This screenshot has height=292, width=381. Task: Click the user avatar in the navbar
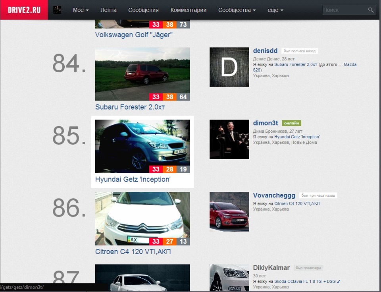click(x=57, y=10)
